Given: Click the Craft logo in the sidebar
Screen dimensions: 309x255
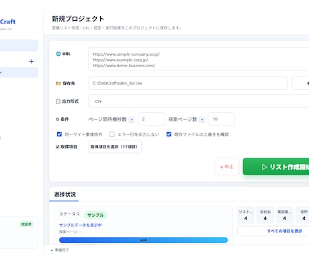Looking at the screenshot, I should point(8,21).
